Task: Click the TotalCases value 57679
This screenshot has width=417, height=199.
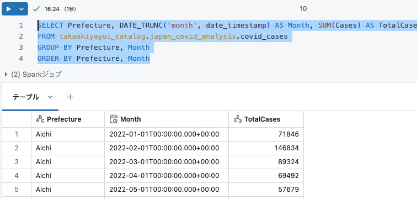Action: point(266,190)
